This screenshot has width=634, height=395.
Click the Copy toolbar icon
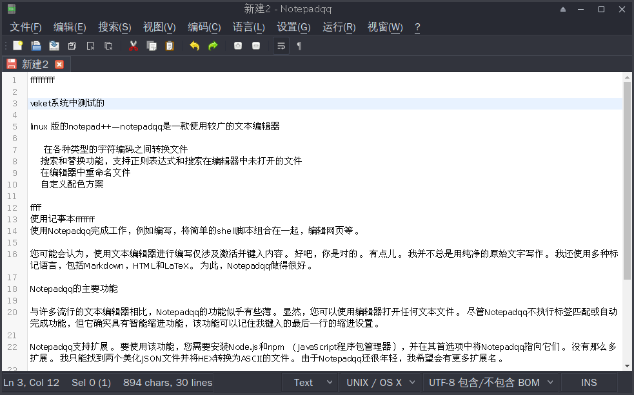[152, 46]
